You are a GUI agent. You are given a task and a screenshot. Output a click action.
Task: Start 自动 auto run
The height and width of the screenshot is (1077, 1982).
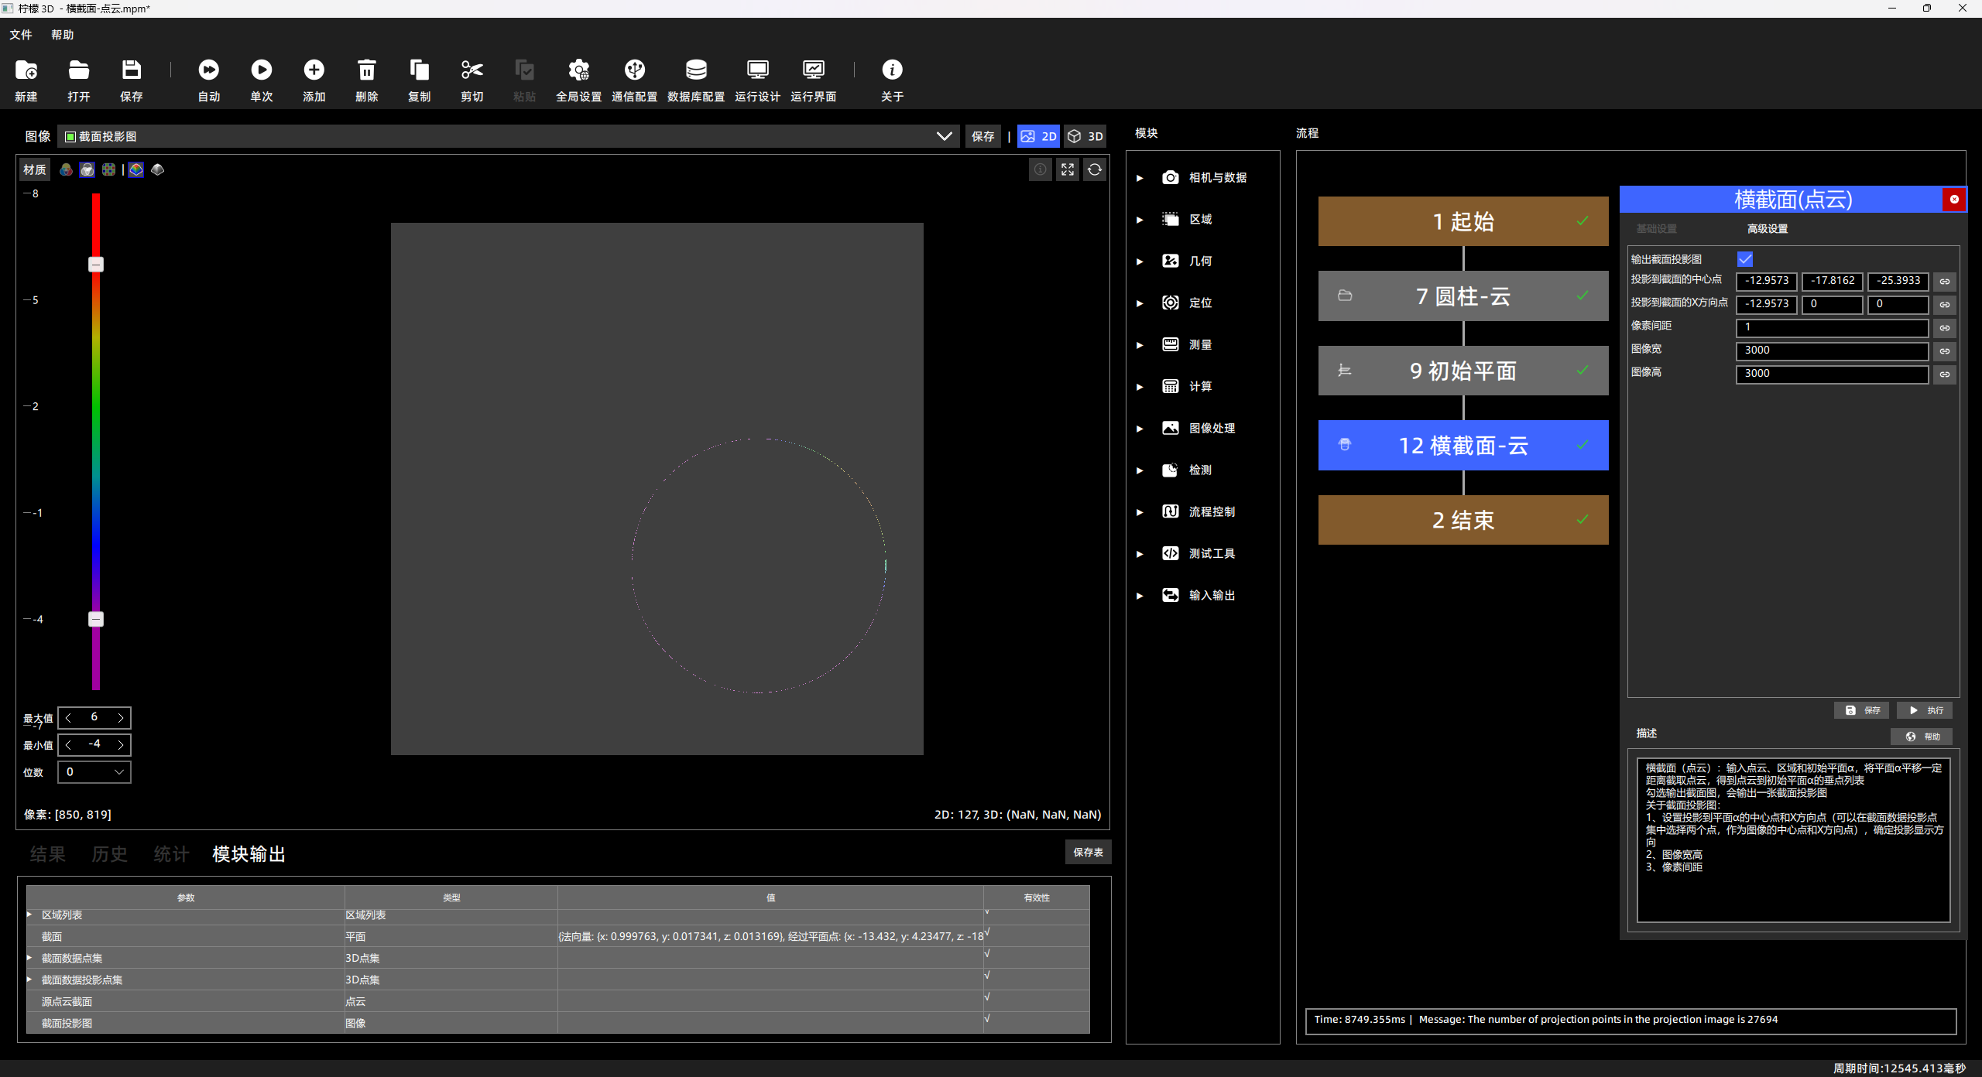(x=209, y=70)
